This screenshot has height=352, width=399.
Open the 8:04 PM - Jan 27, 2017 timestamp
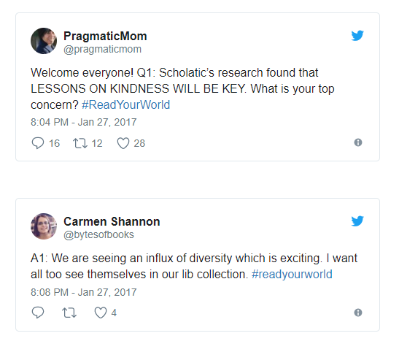(84, 122)
